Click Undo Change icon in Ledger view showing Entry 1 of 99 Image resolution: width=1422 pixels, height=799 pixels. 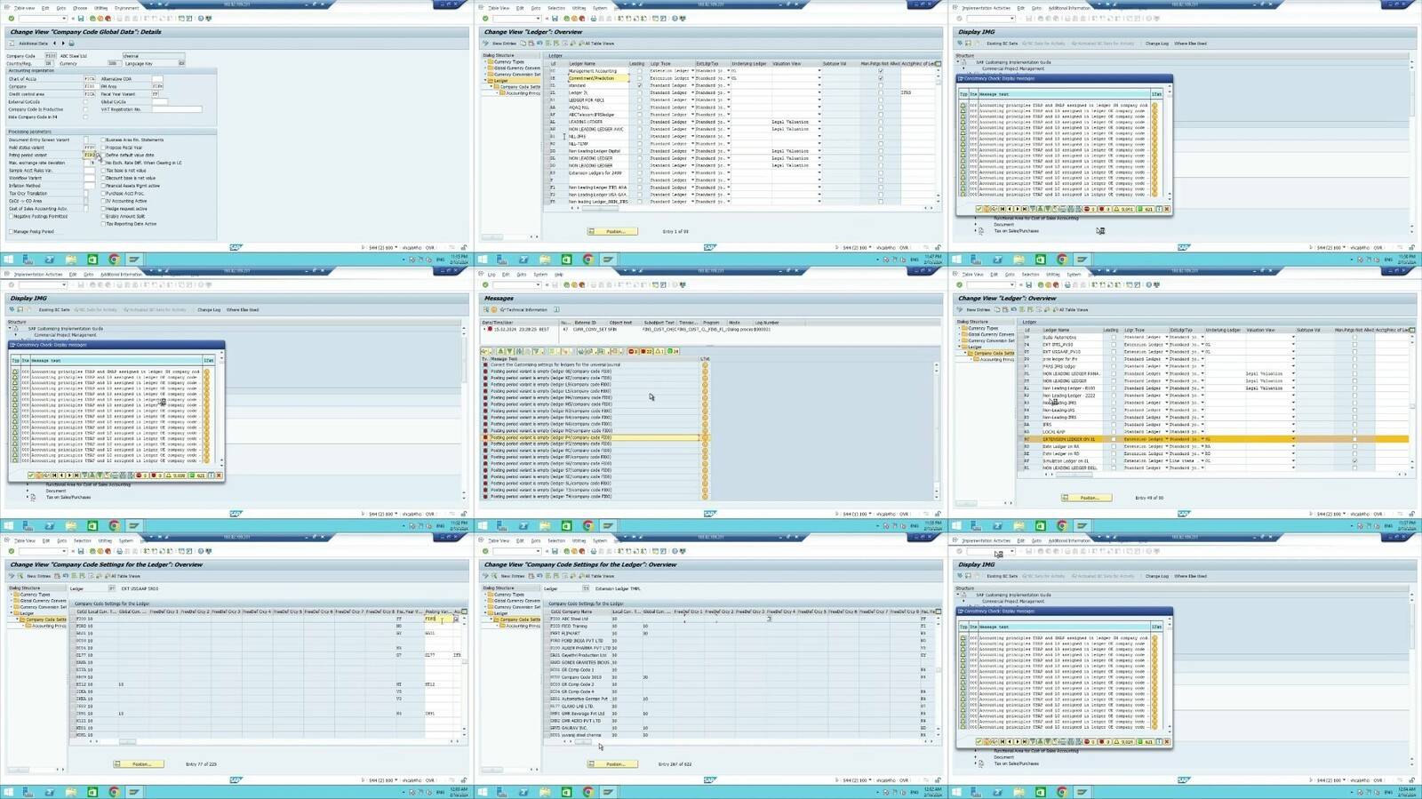point(539,43)
